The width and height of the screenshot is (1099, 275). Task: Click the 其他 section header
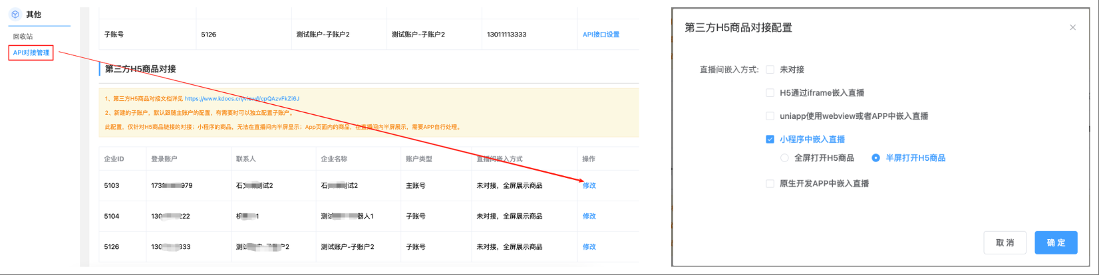pos(33,14)
